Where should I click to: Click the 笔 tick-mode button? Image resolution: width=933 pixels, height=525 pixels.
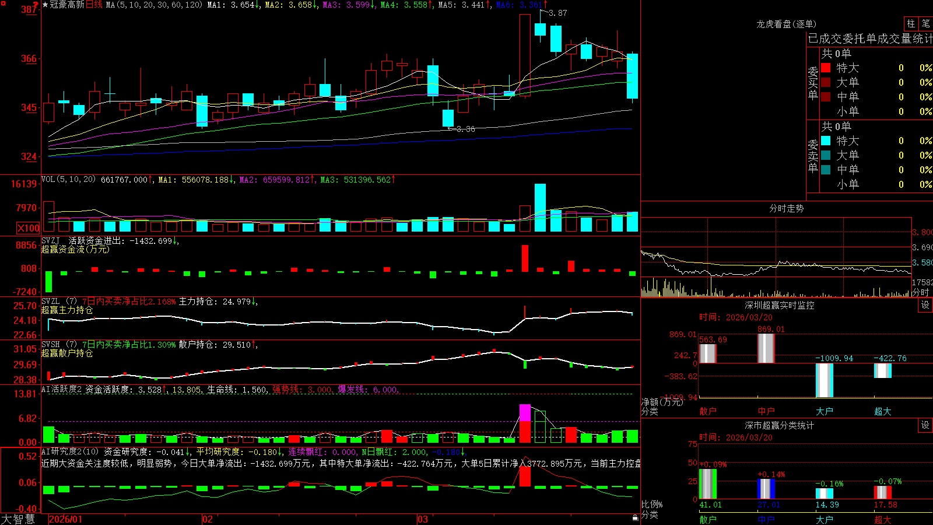pos(925,23)
